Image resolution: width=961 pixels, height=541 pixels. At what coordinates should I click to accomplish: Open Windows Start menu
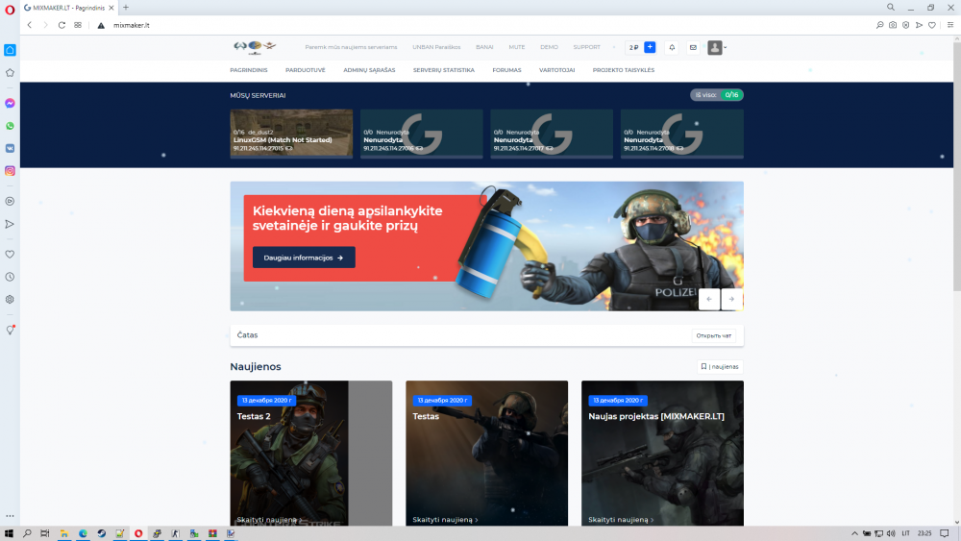pyautogui.click(x=9, y=533)
